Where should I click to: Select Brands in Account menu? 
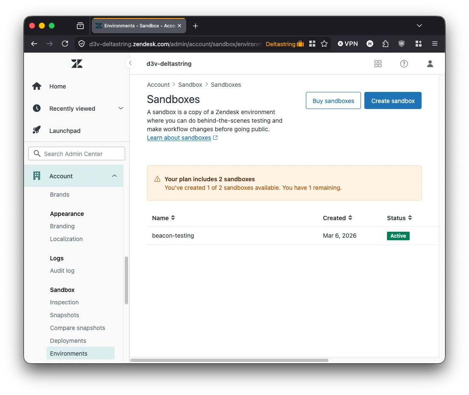(x=59, y=195)
